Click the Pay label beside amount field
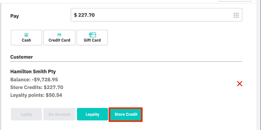 click(x=15, y=16)
